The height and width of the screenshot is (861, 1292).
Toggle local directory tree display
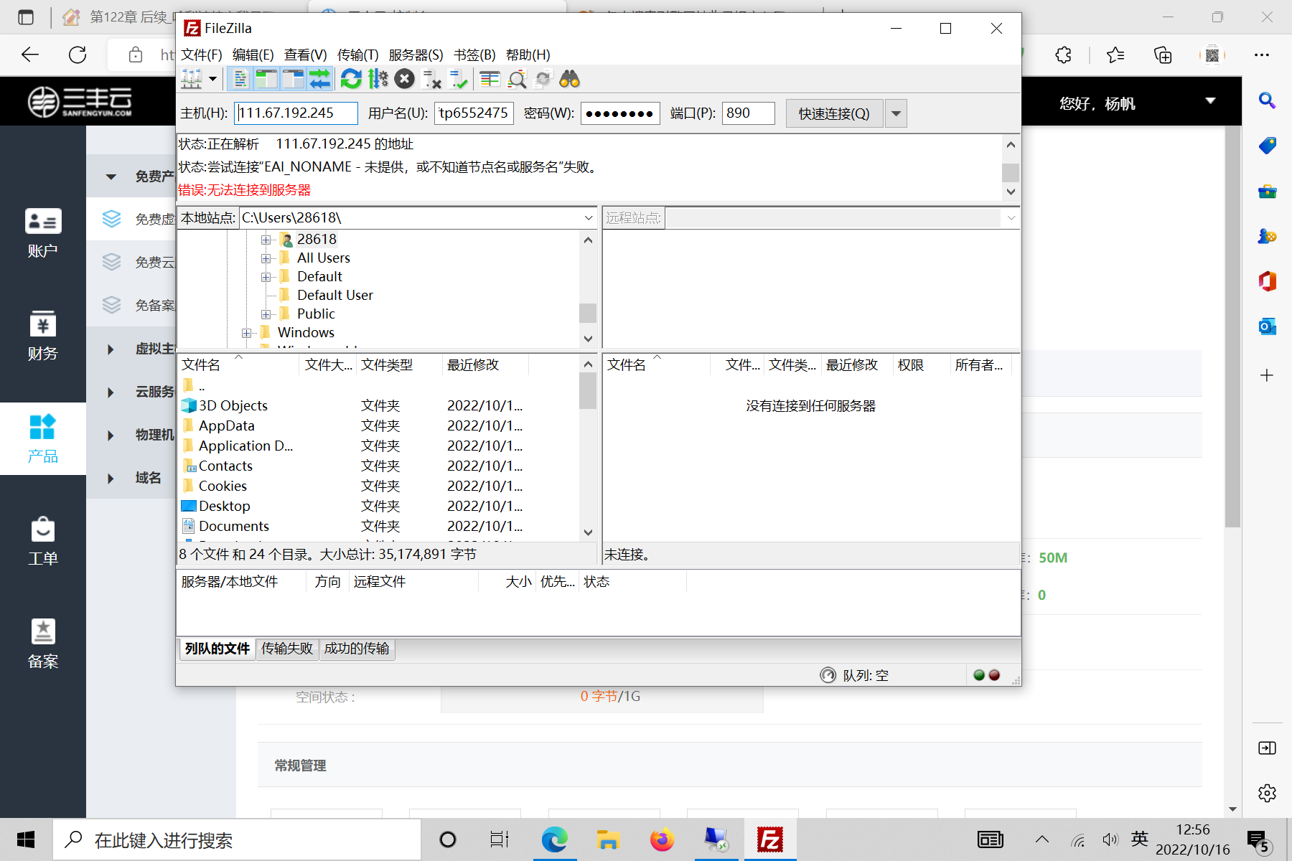pyautogui.click(x=267, y=79)
